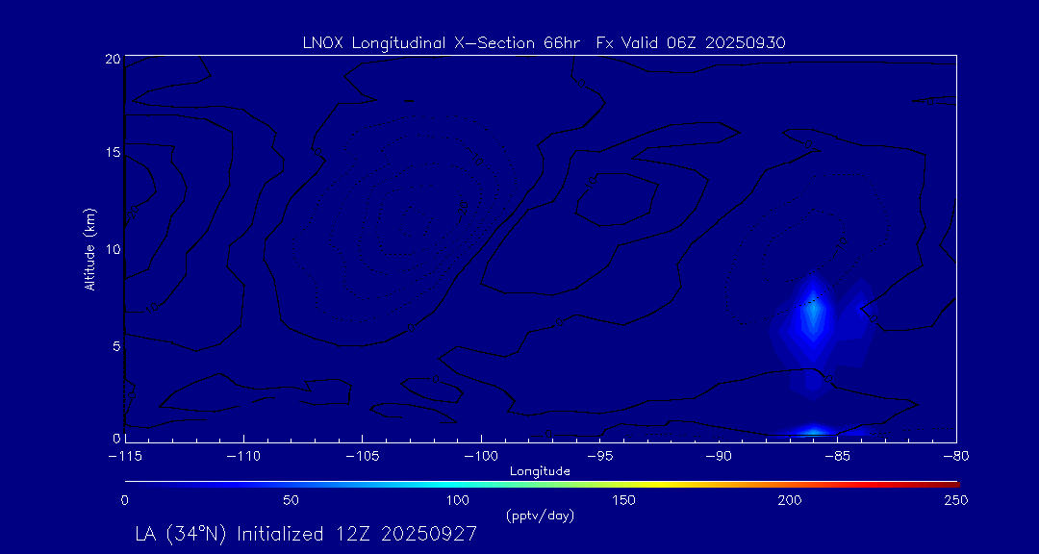
Task: Click the altitude axis tick label "15"
Action: [113, 153]
